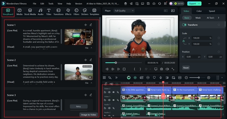Click the edit pencil for Scene 1
The width and height of the screenshot is (227, 119).
click(x=91, y=25)
